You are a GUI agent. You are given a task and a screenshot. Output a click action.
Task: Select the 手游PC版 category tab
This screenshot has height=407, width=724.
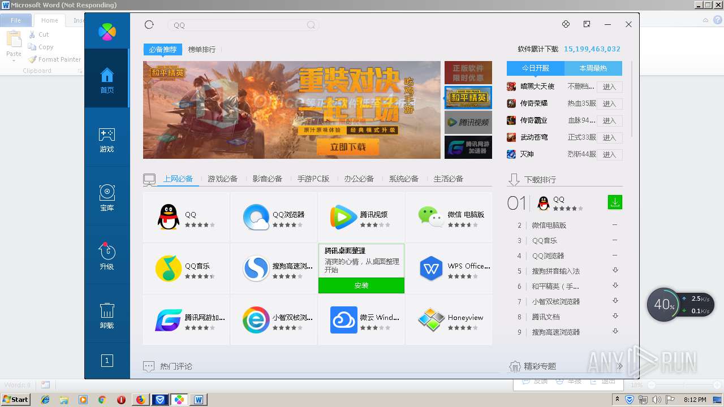[x=313, y=179]
